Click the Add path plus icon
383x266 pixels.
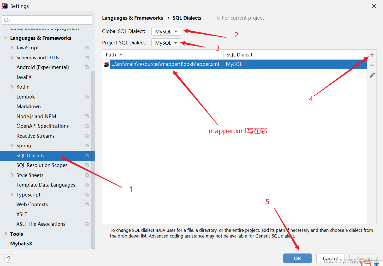click(372, 55)
